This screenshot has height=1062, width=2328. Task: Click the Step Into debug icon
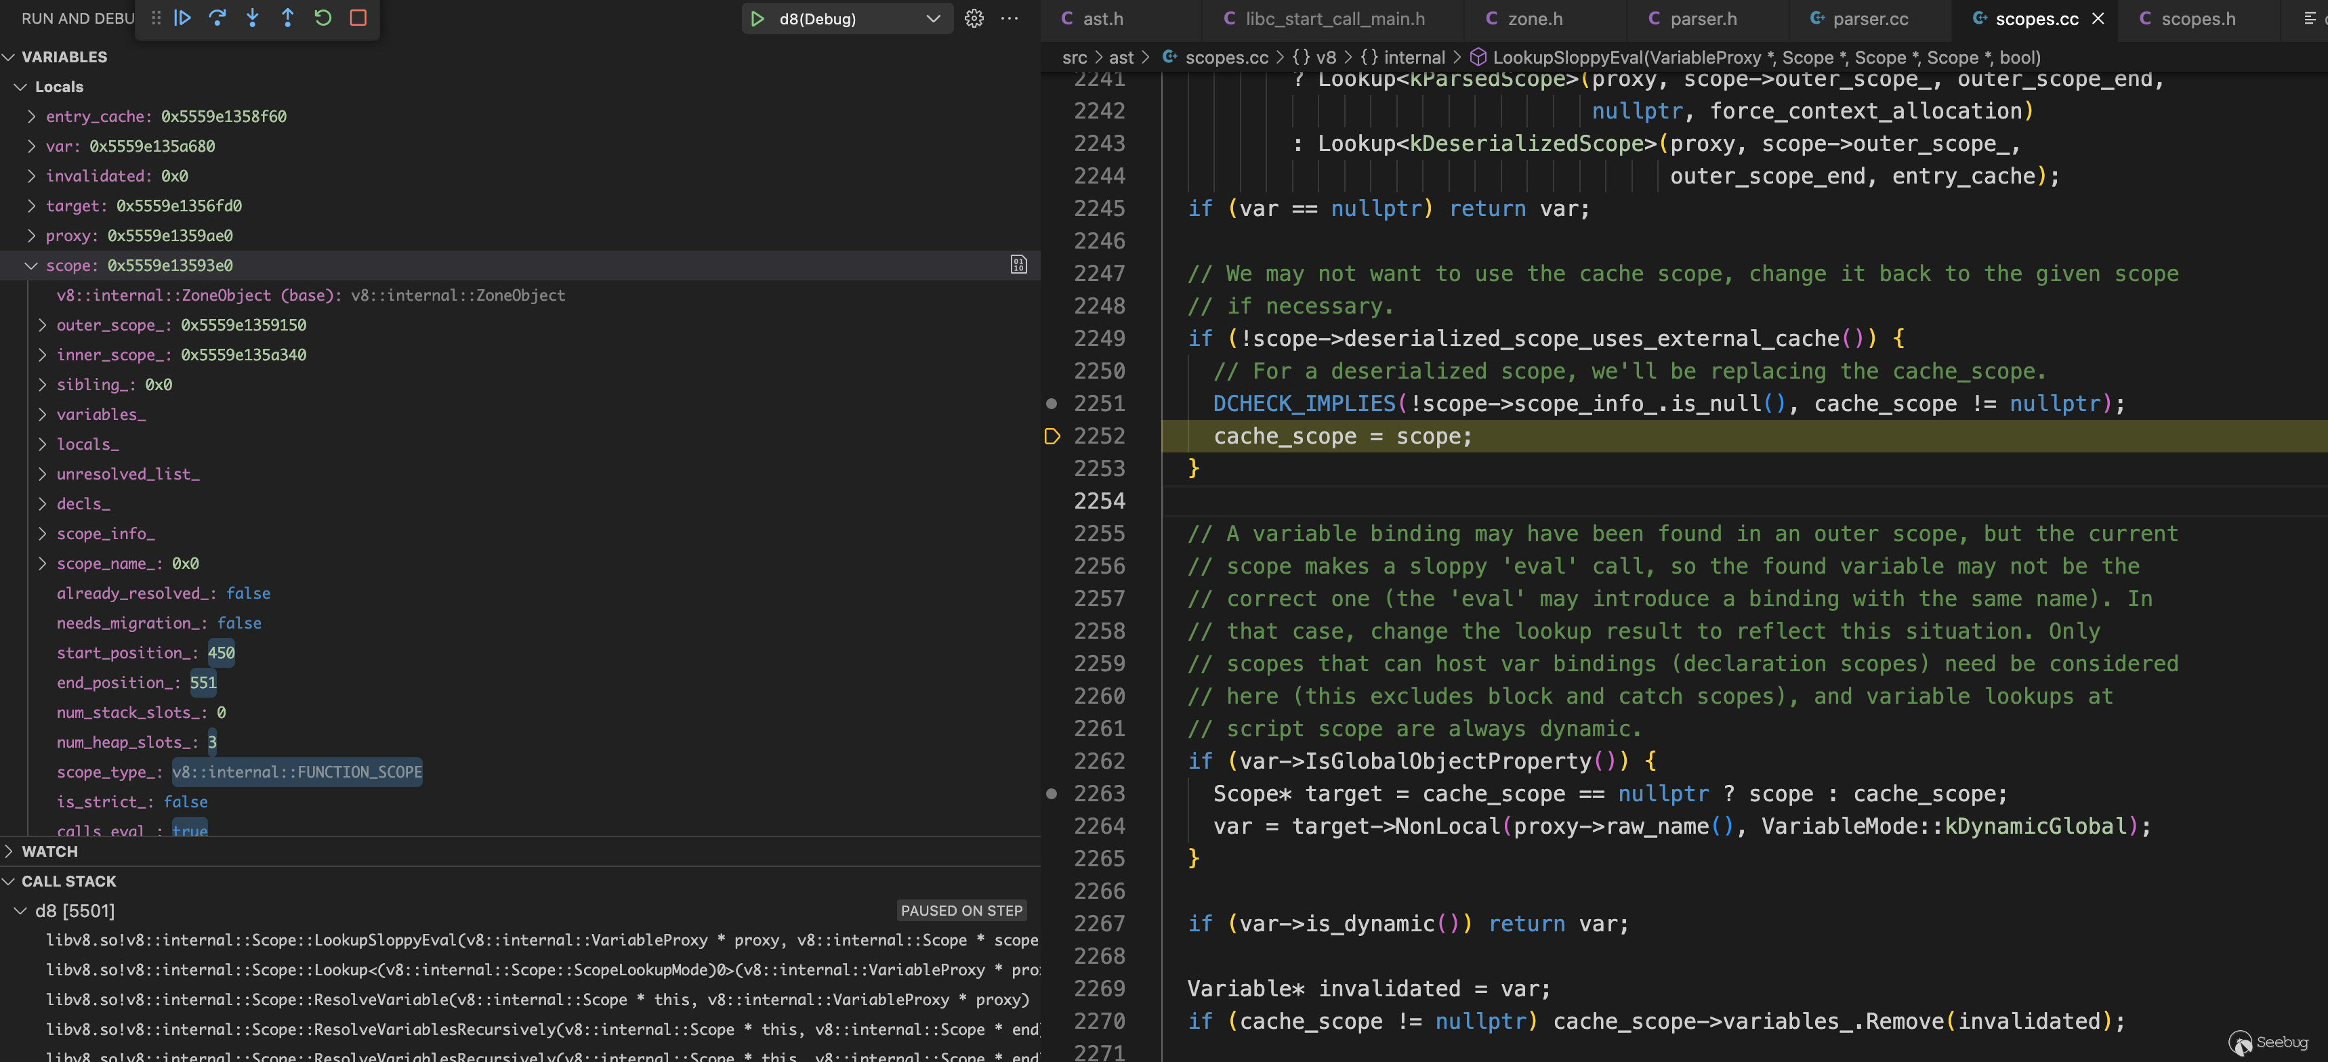click(x=253, y=18)
